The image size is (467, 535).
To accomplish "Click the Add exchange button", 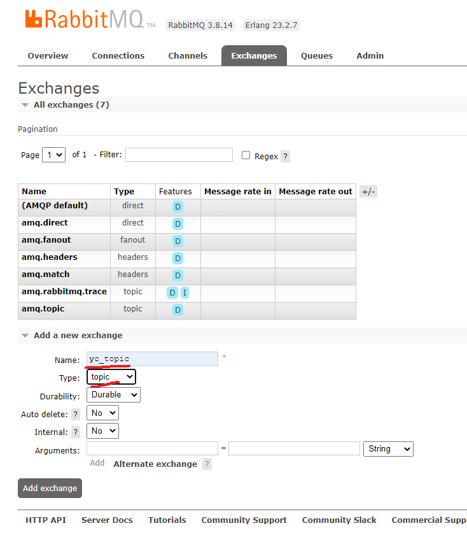I will point(50,489).
